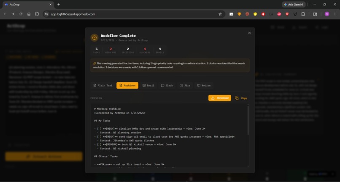
Task: Click the sparkle icon in summary banner
Action: [94, 63]
